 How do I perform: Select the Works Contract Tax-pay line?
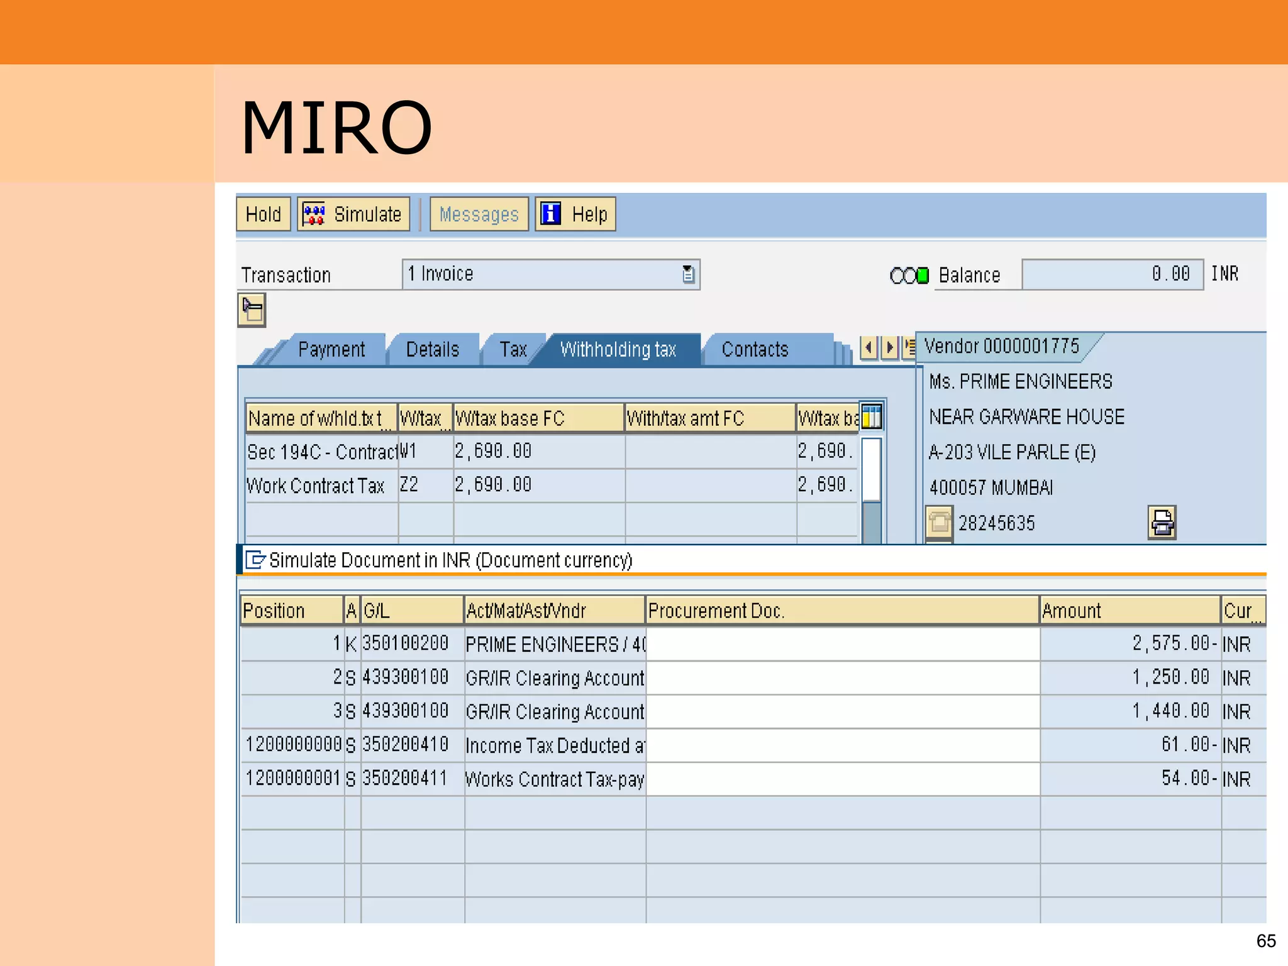[555, 779]
